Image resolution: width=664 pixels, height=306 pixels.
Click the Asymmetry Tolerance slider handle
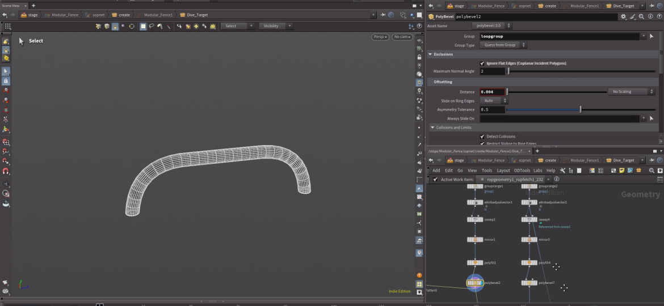pos(580,109)
